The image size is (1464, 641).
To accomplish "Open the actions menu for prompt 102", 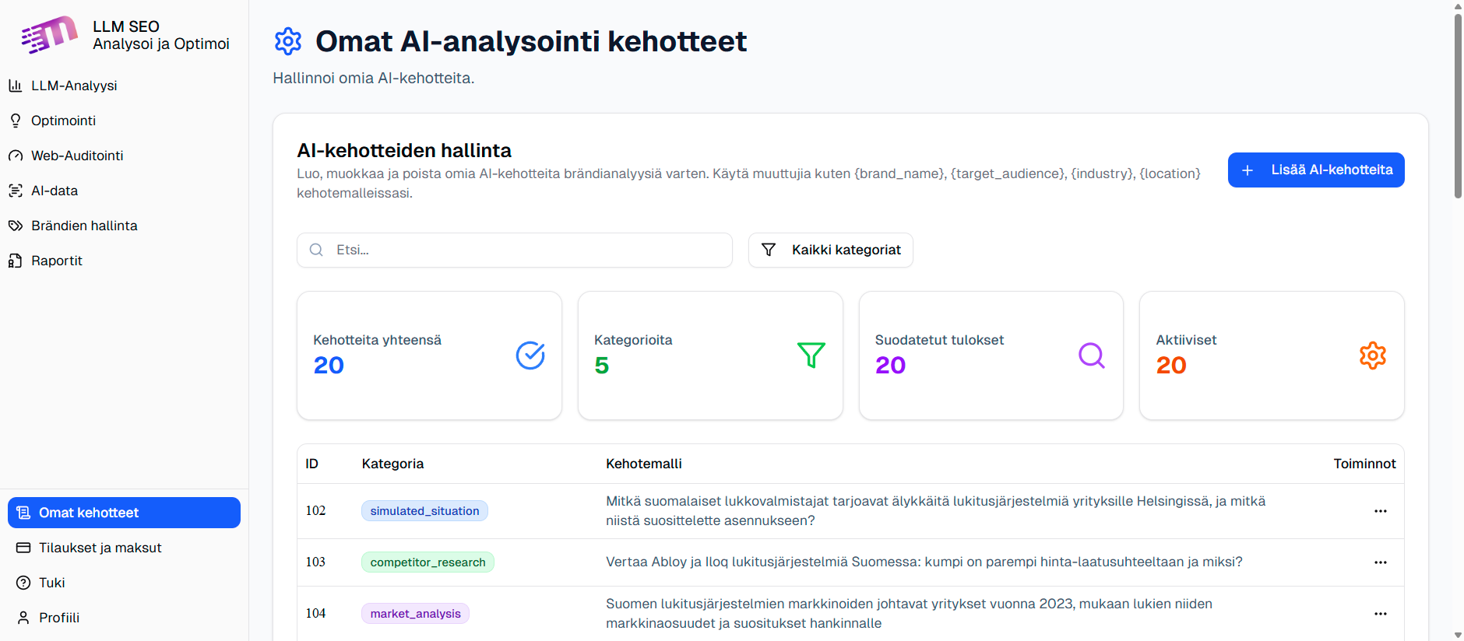I will pos(1380,511).
